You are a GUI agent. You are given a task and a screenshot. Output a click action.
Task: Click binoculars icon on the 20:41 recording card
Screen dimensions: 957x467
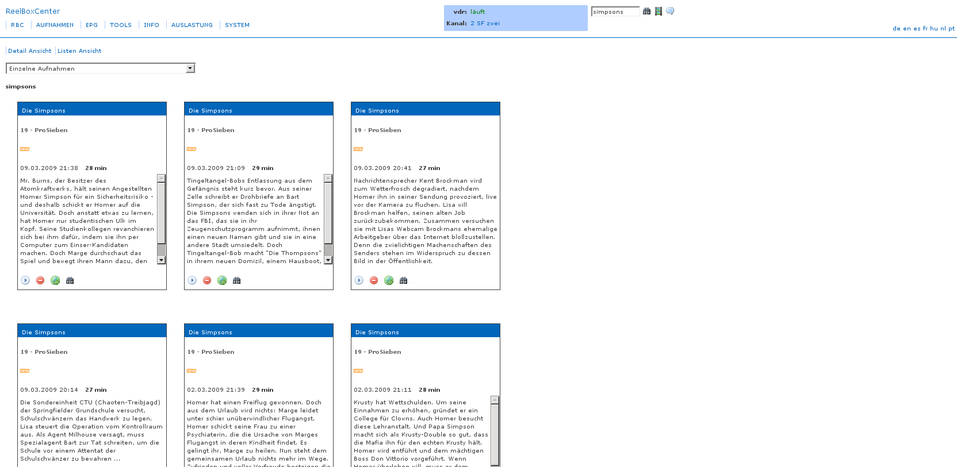[x=404, y=280]
